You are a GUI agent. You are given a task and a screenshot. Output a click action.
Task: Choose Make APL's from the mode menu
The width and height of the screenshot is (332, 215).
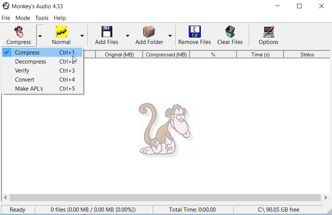click(x=42, y=89)
